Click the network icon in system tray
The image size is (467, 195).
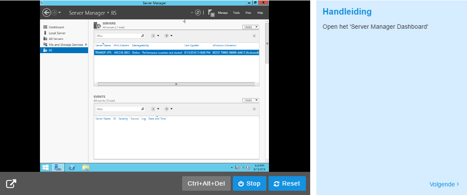pyautogui.click(x=243, y=168)
